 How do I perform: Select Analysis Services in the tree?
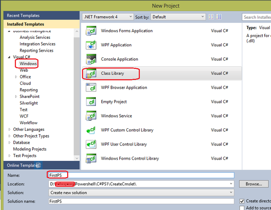pyautogui.click(x=35, y=37)
